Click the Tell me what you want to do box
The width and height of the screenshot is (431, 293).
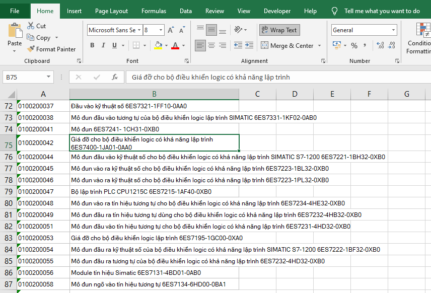pos(382,11)
